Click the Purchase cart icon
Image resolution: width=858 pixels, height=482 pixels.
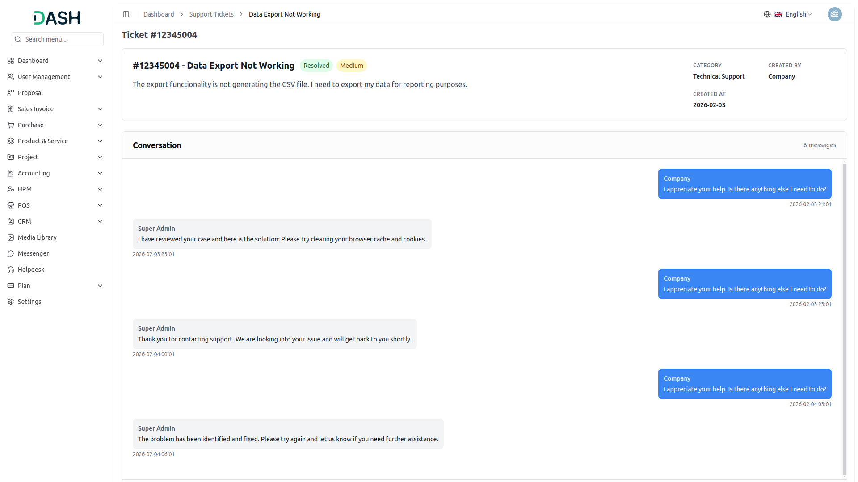point(11,125)
